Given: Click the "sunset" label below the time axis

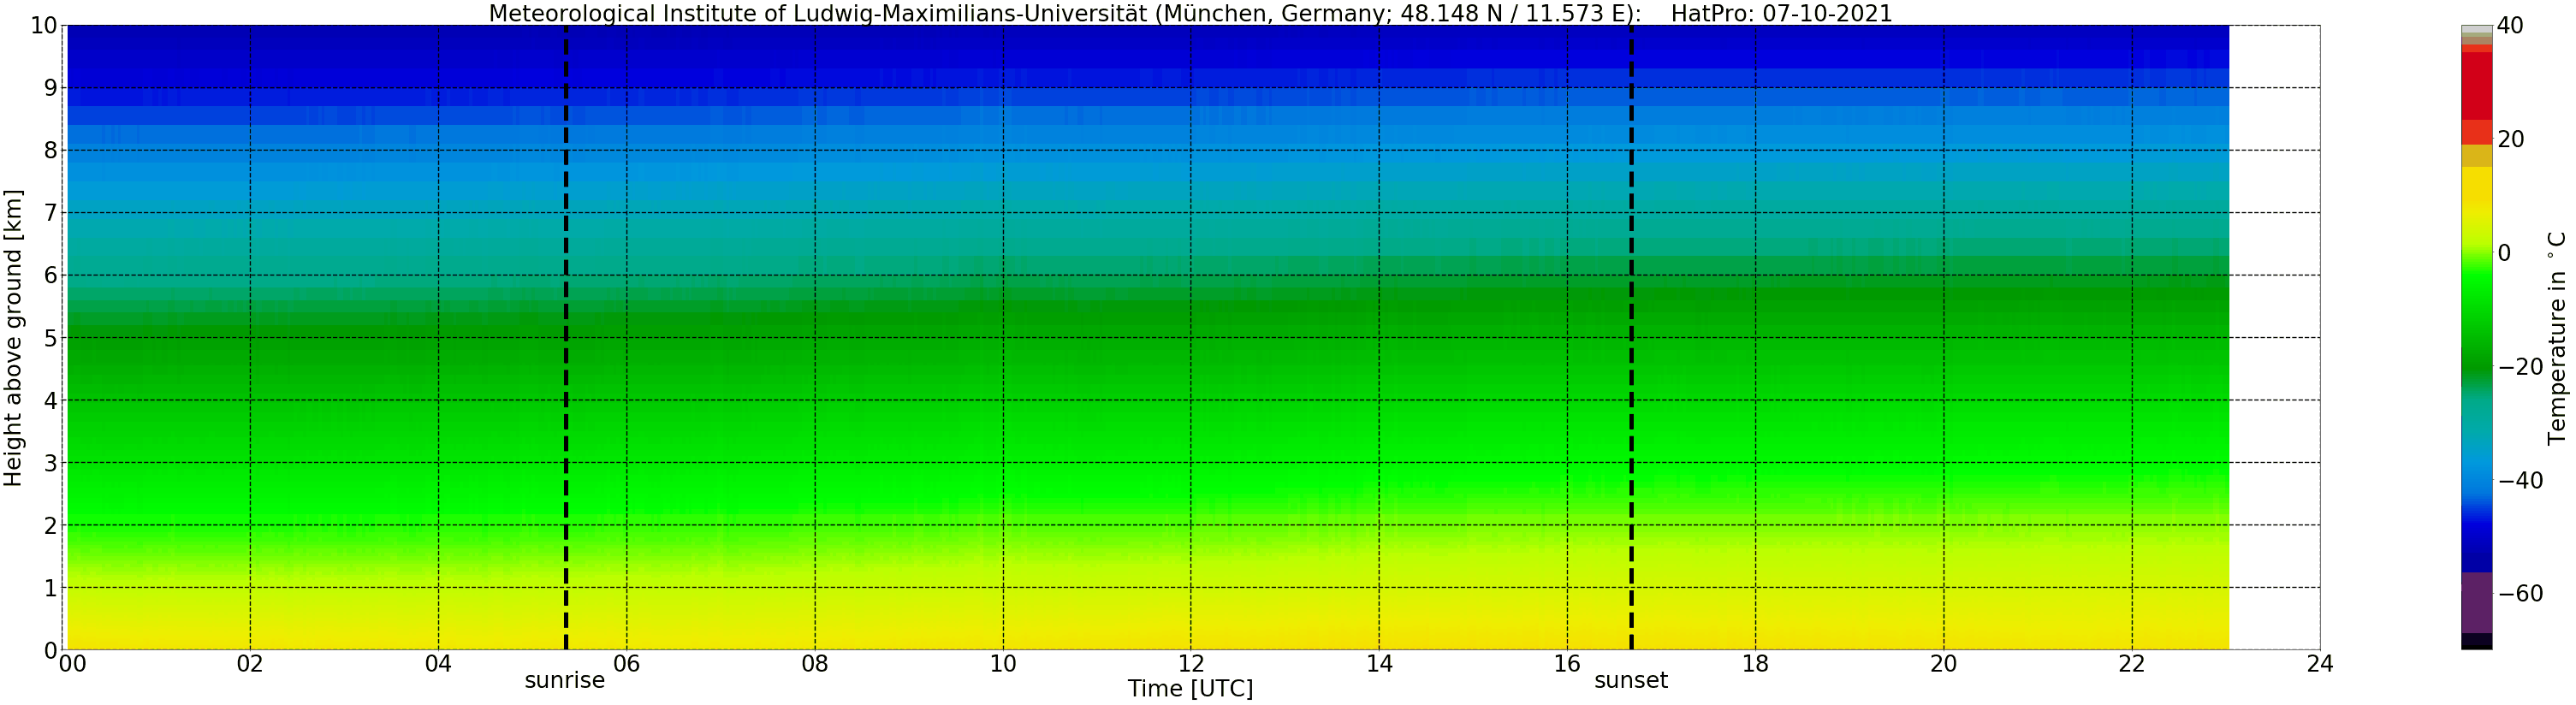Looking at the screenshot, I should (x=1631, y=681).
